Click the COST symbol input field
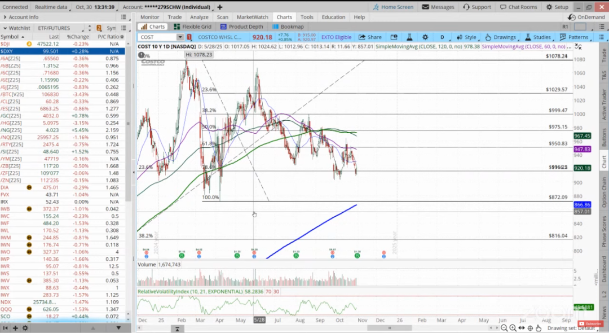Viewport: 609px width, 333px height. pos(157,37)
